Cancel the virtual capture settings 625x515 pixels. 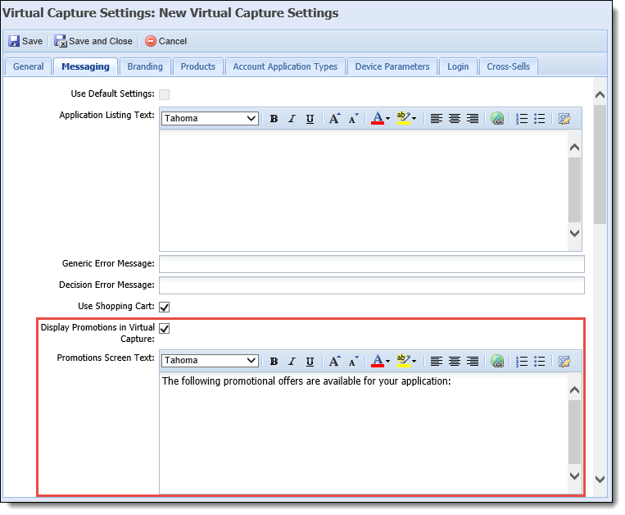point(165,41)
